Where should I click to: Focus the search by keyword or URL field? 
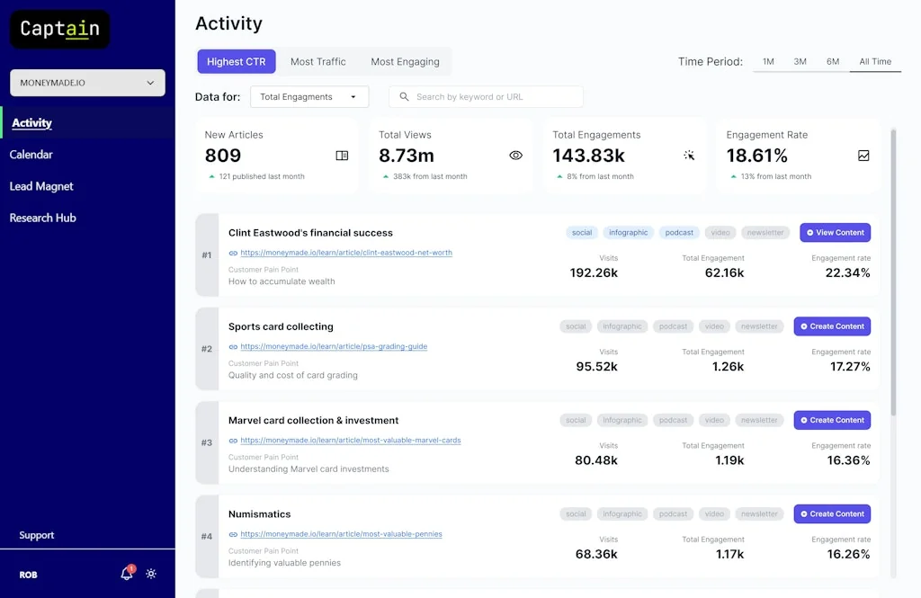pos(495,97)
